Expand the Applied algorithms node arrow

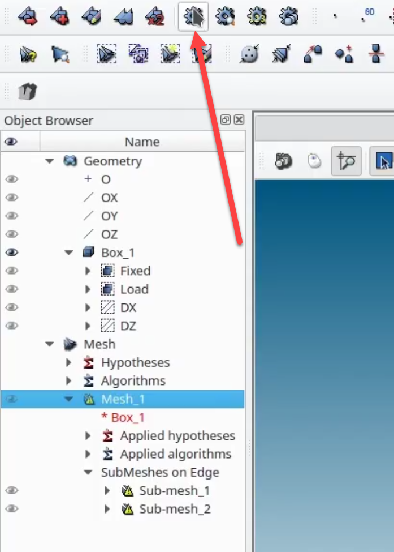(x=88, y=454)
